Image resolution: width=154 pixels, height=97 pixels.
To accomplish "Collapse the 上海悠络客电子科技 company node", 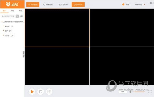I will click(2, 21).
